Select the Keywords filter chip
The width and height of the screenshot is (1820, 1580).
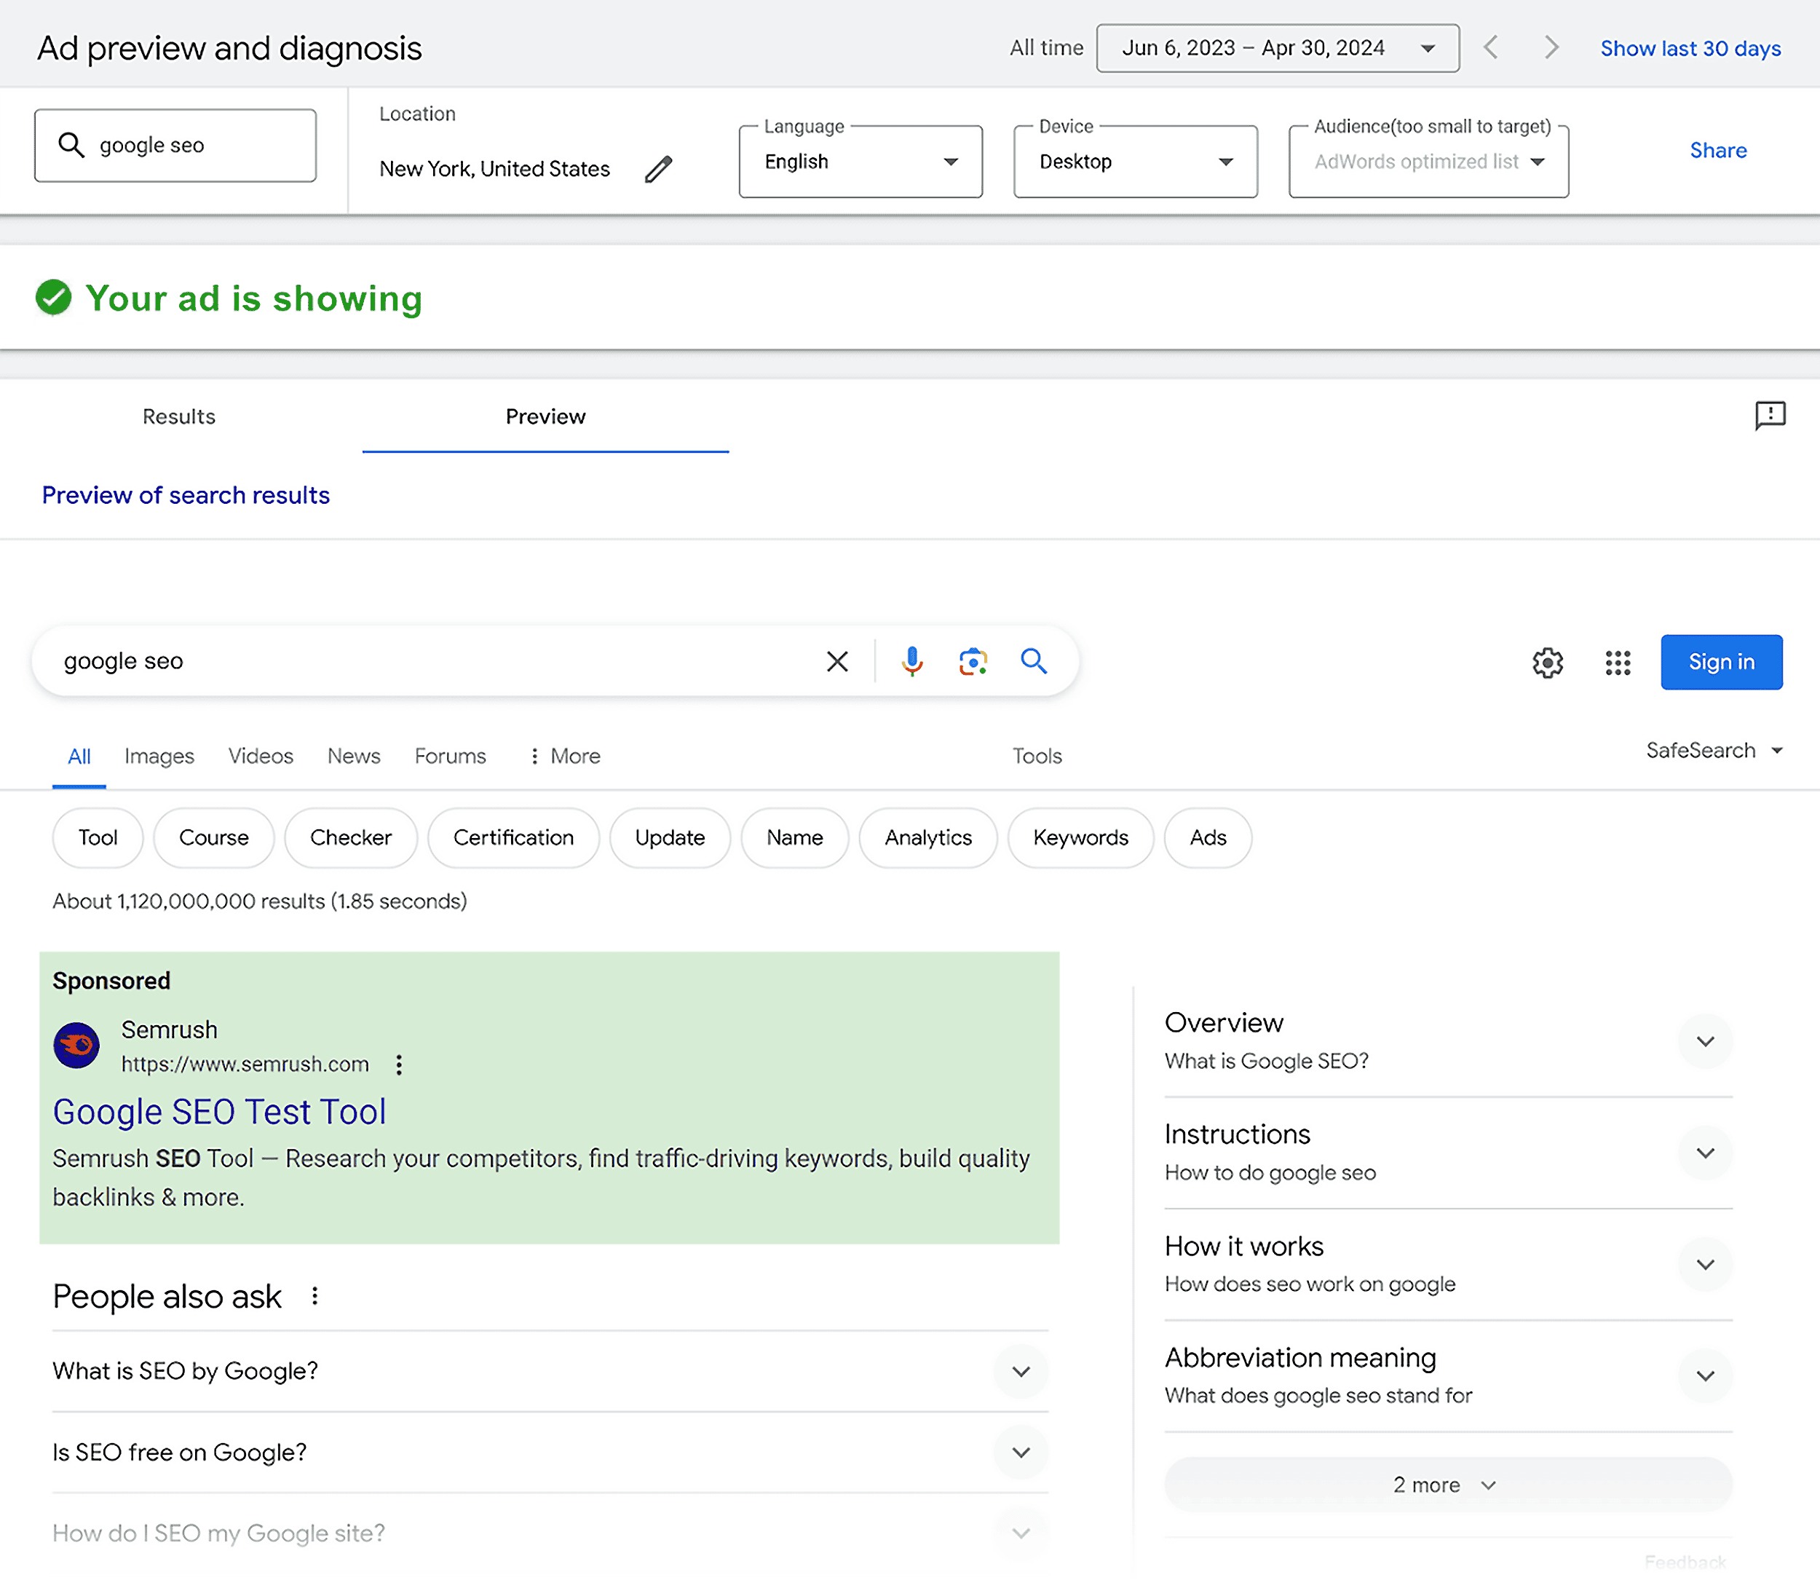[1080, 837]
